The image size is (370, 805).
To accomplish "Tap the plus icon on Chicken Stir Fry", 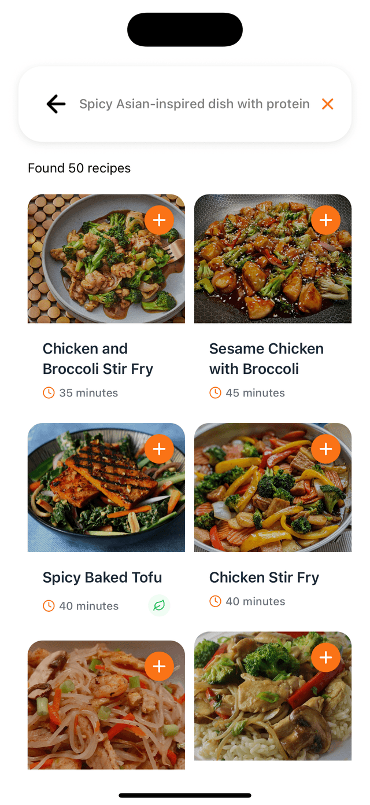I will coord(326,449).
